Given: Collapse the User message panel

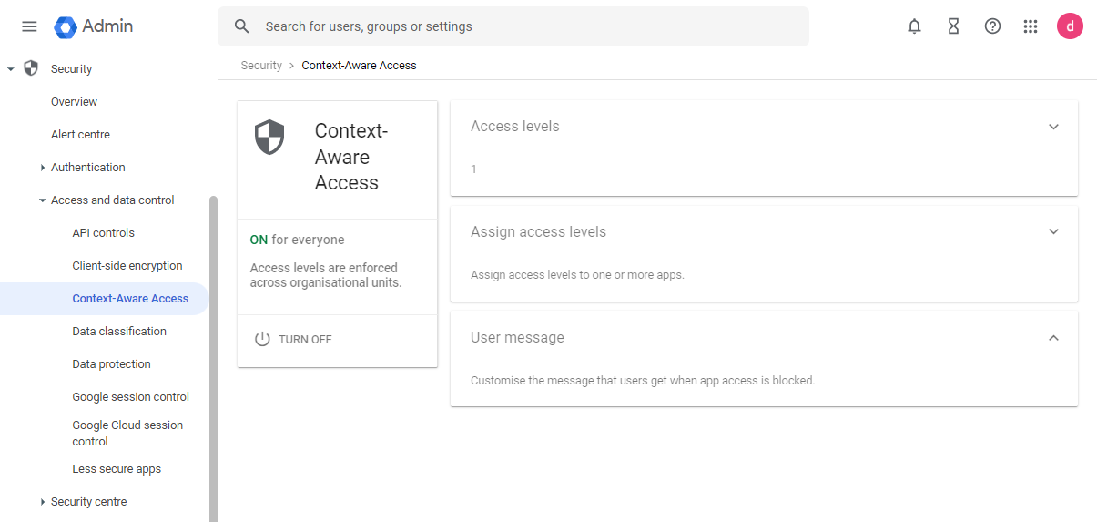Looking at the screenshot, I should pos(1053,338).
